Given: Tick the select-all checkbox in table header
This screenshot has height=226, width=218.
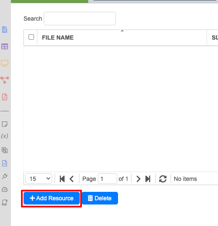Looking at the screenshot, I should [x=31, y=37].
